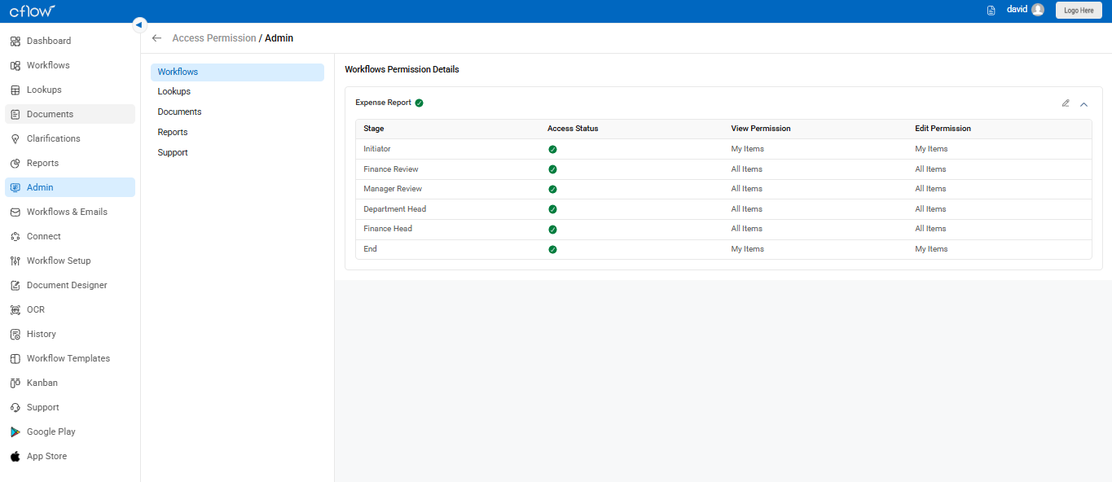Click the Workflows icon in sidebar
Image resolution: width=1112 pixels, height=482 pixels.
click(x=15, y=65)
